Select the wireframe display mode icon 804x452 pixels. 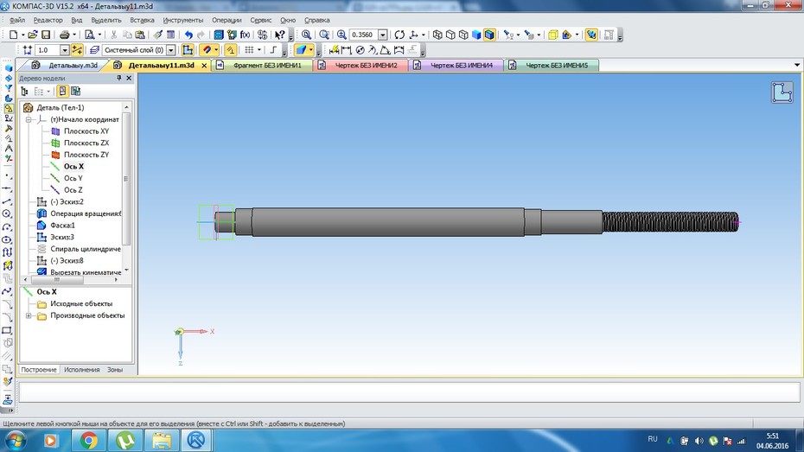[x=437, y=35]
